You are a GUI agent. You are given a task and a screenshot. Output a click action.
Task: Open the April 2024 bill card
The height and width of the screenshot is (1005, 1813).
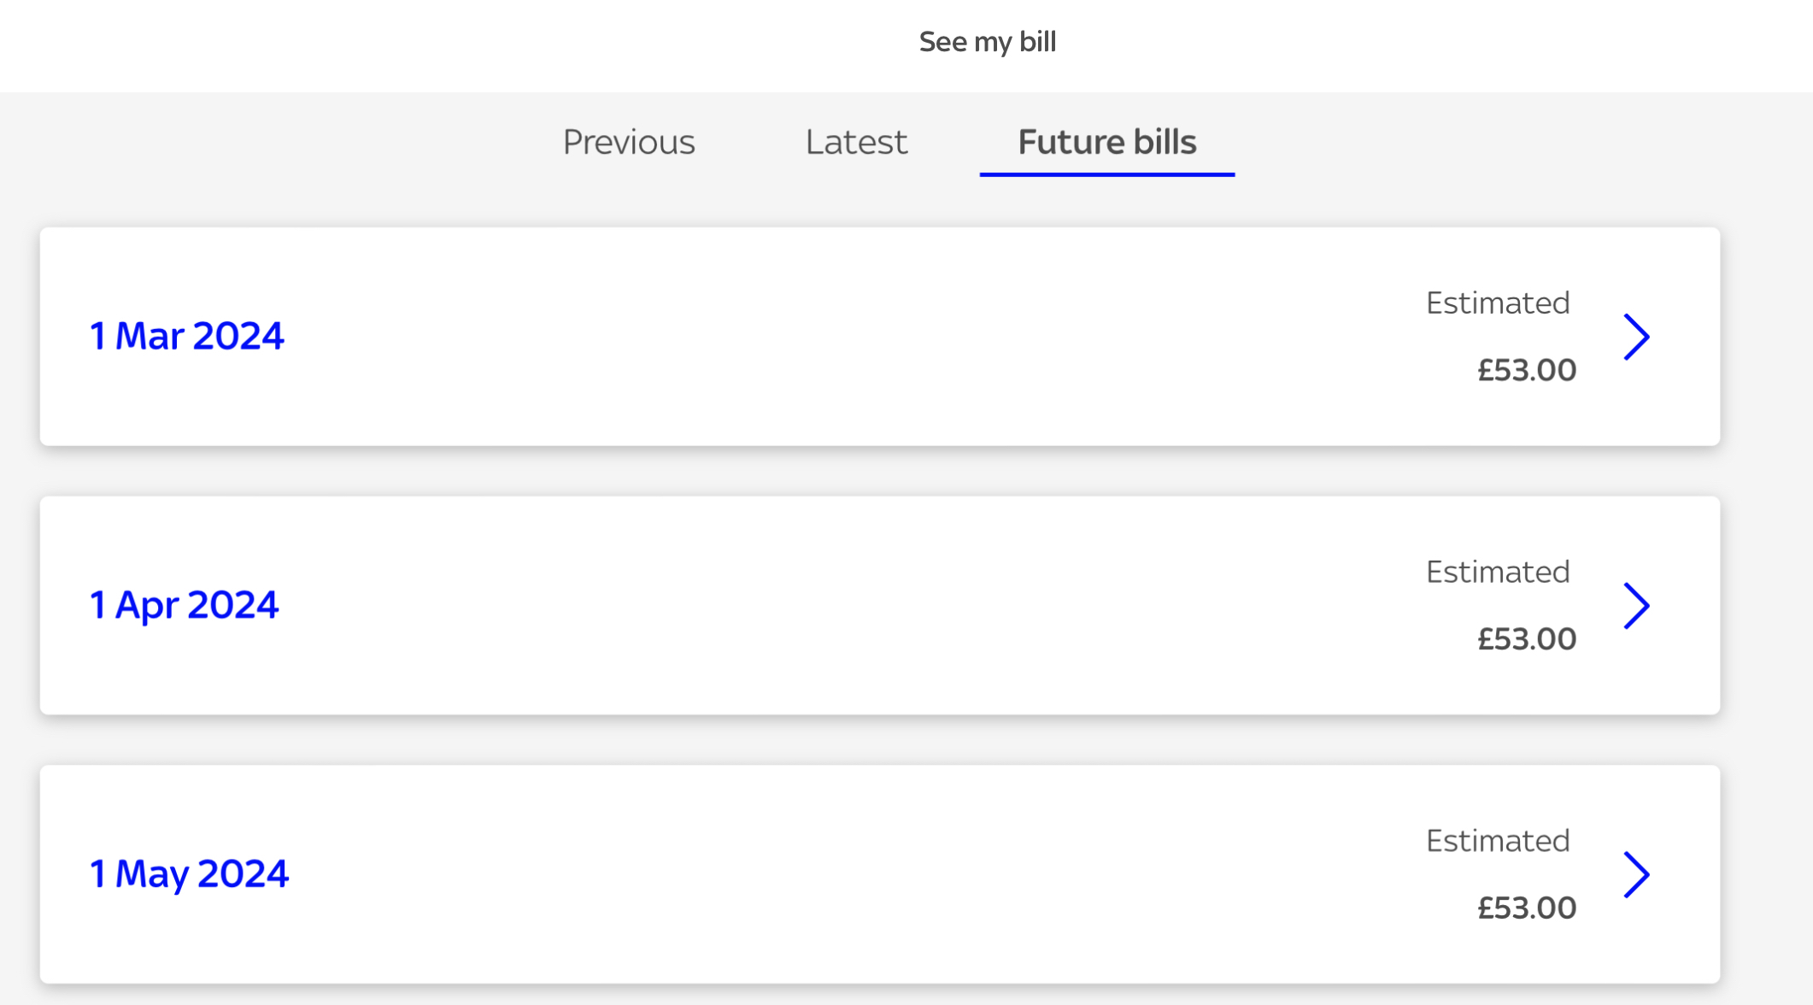pyautogui.click(x=880, y=606)
